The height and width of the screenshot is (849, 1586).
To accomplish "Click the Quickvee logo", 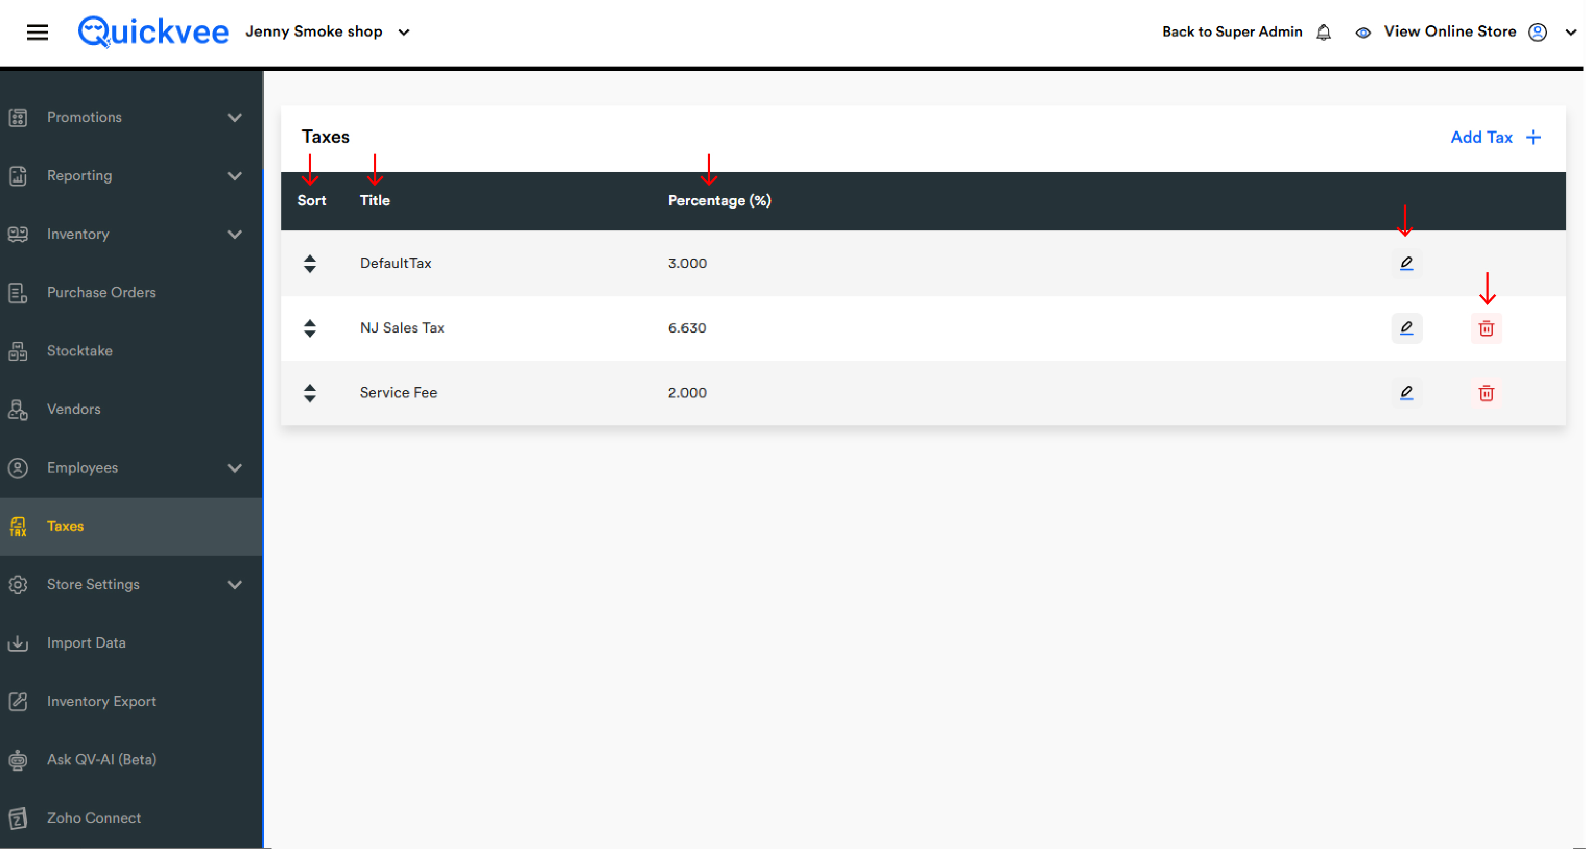I will tap(153, 32).
